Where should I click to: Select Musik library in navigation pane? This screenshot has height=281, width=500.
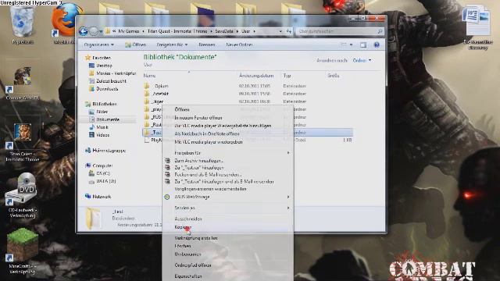(102, 127)
